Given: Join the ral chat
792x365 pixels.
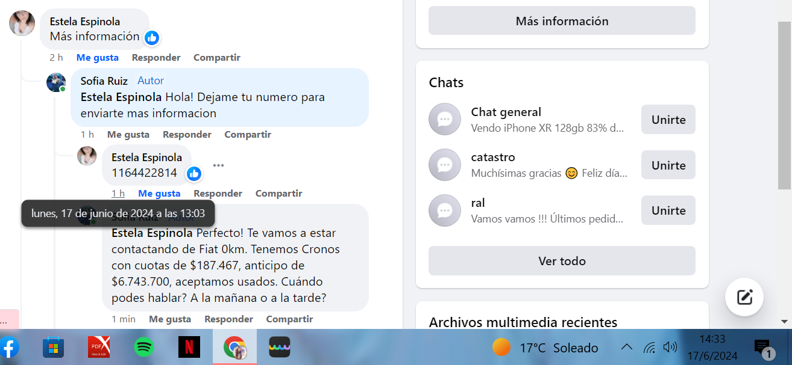Looking at the screenshot, I should pyautogui.click(x=668, y=210).
